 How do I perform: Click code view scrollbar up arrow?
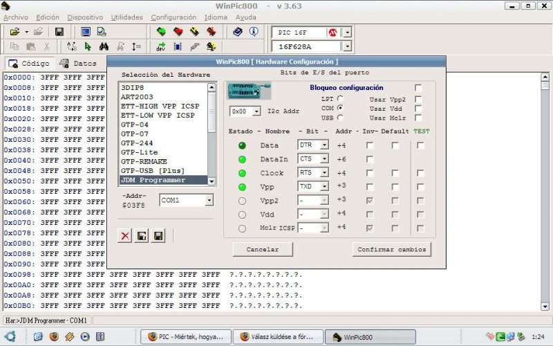pyautogui.click(x=545, y=77)
